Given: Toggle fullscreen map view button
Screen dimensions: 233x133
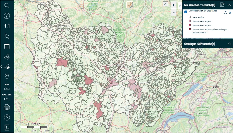Looking at the screenshot, I should click(x=166, y=4).
